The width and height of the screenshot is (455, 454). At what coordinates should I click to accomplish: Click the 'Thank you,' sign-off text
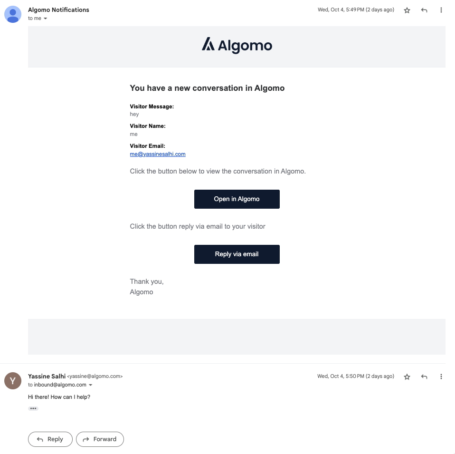click(x=147, y=282)
